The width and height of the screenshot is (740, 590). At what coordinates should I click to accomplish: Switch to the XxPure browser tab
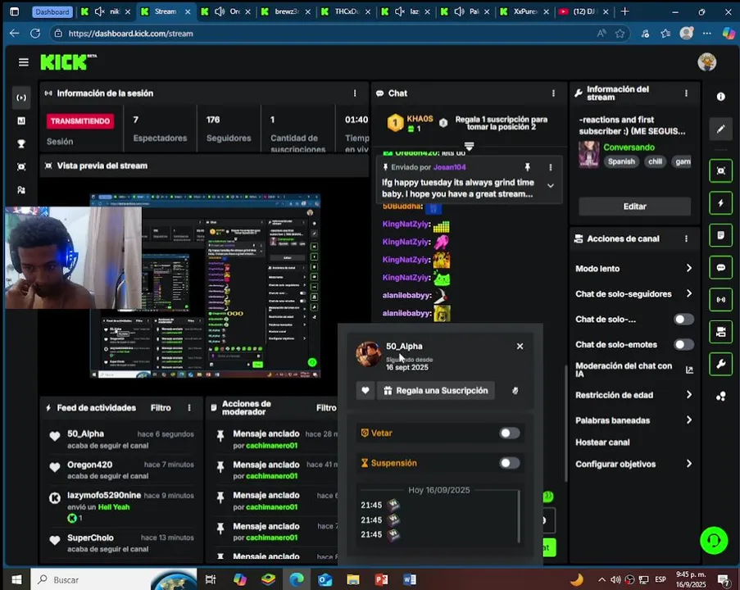524,11
